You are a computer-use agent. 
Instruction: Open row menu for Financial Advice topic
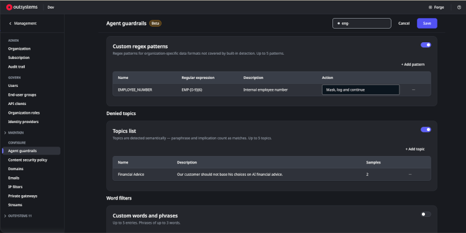pyautogui.click(x=410, y=175)
